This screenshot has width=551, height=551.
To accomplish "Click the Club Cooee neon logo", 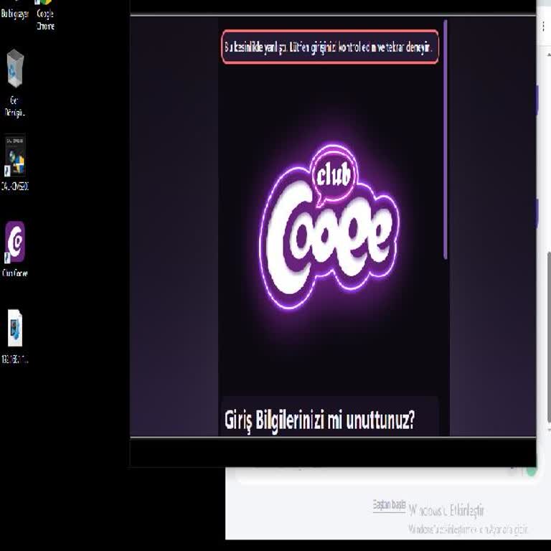I will [x=329, y=227].
